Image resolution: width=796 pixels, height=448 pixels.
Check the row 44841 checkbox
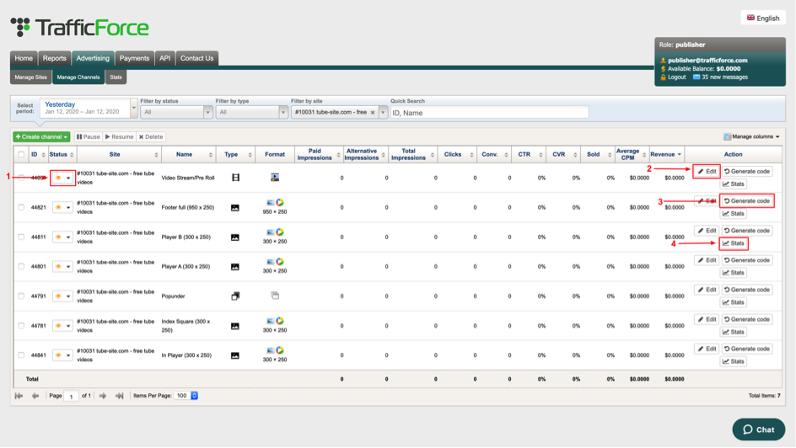pyautogui.click(x=21, y=355)
